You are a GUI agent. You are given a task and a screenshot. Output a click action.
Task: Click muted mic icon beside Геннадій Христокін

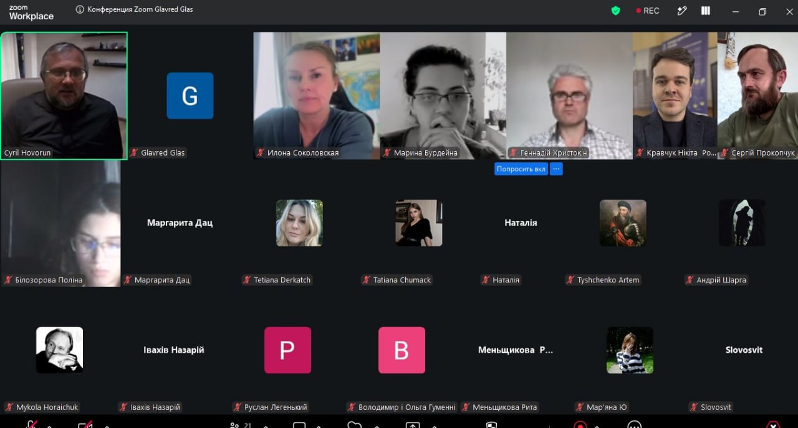pos(514,152)
